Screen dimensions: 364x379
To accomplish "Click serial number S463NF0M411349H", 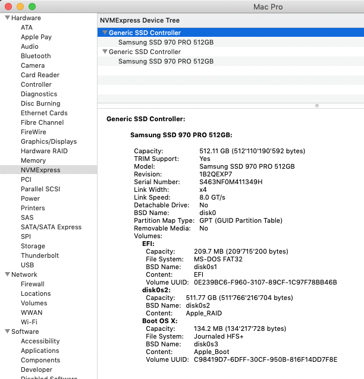I will pos(231,182).
